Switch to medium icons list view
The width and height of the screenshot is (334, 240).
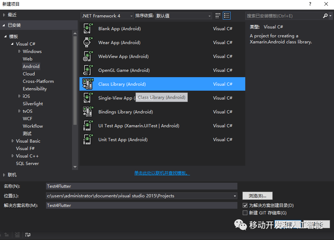pyautogui.click(x=227, y=16)
